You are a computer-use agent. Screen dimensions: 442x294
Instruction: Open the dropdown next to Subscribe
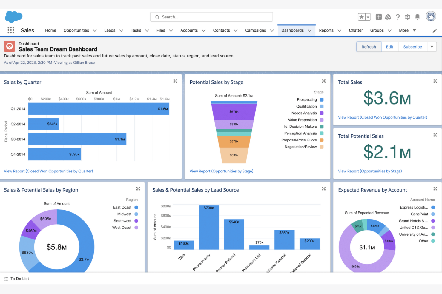click(432, 47)
